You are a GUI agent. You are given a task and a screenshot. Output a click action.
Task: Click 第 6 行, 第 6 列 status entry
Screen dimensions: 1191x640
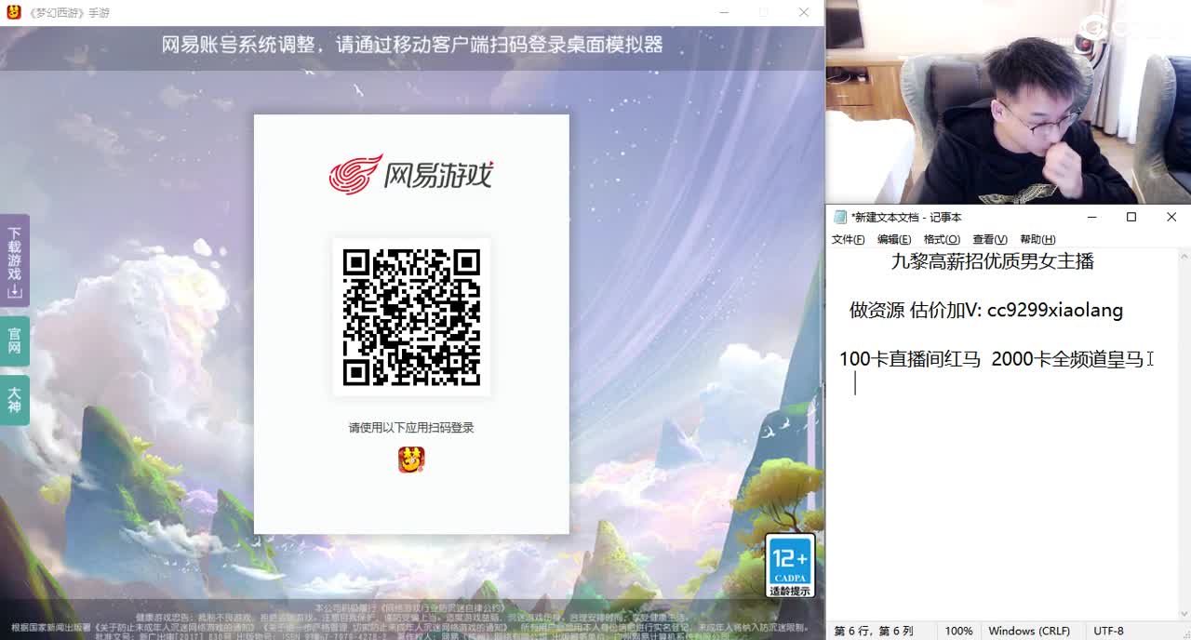click(874, 631)
